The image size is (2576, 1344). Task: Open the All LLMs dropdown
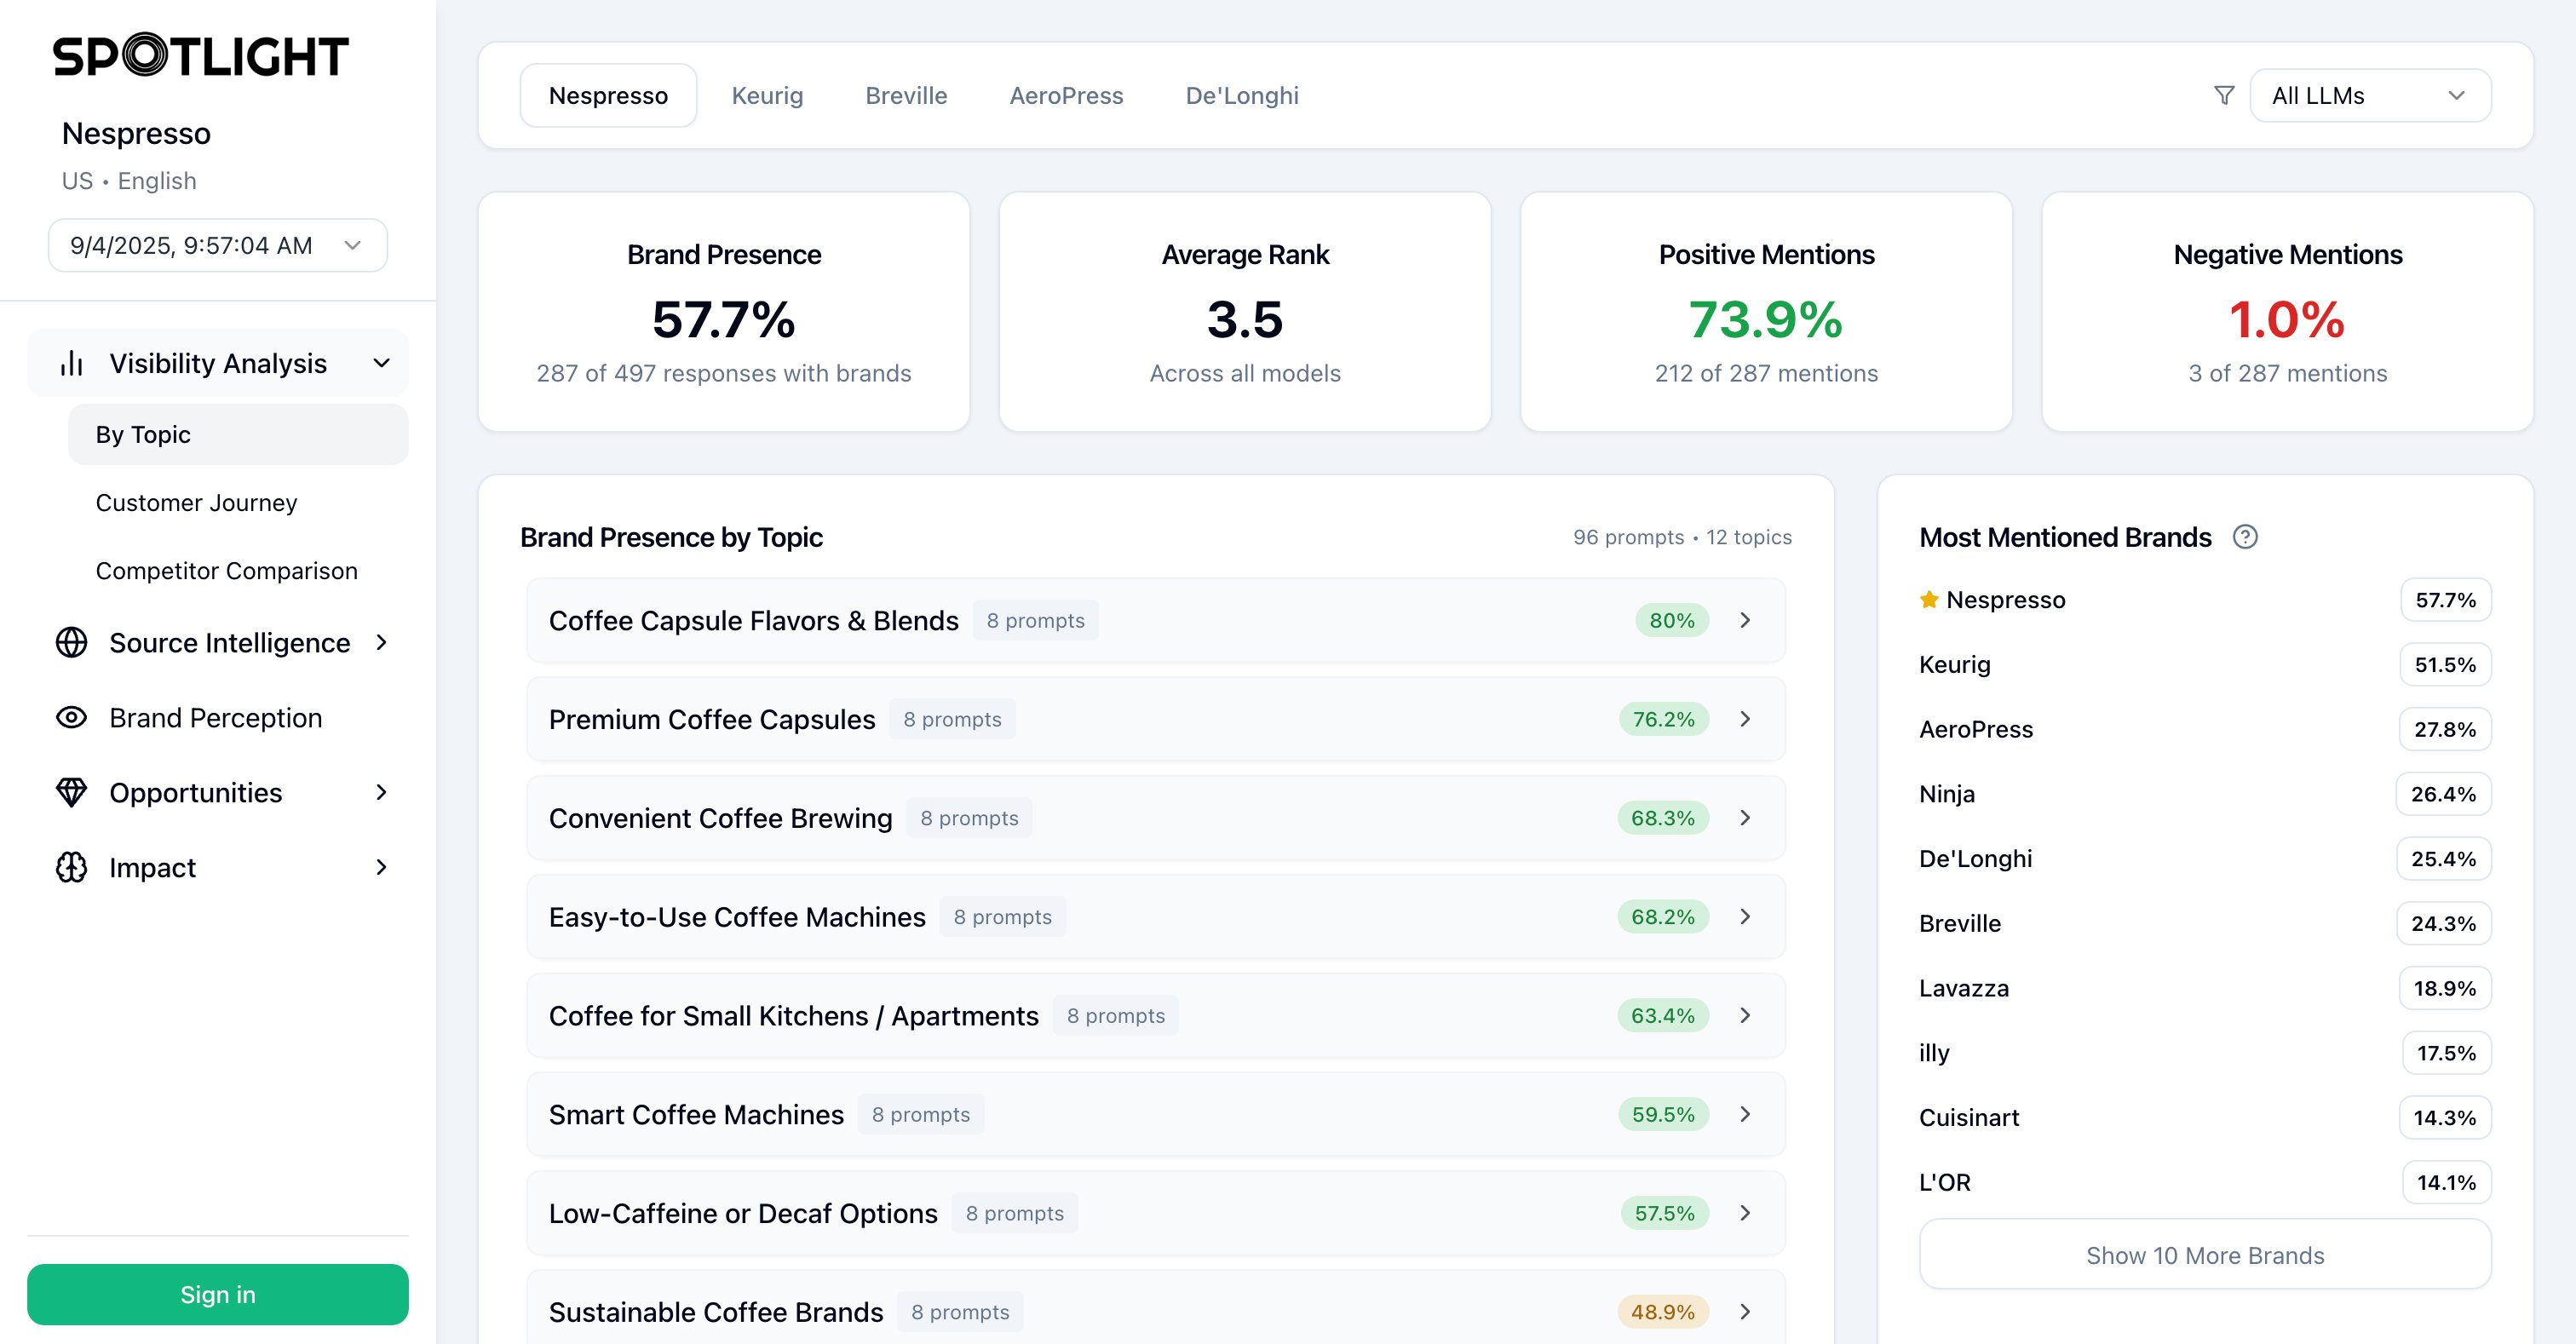pyautogui.click(x=2369, y=95)
